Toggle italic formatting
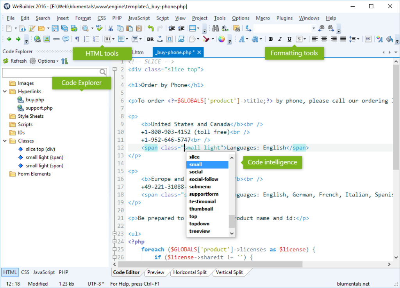 [280, 39]
